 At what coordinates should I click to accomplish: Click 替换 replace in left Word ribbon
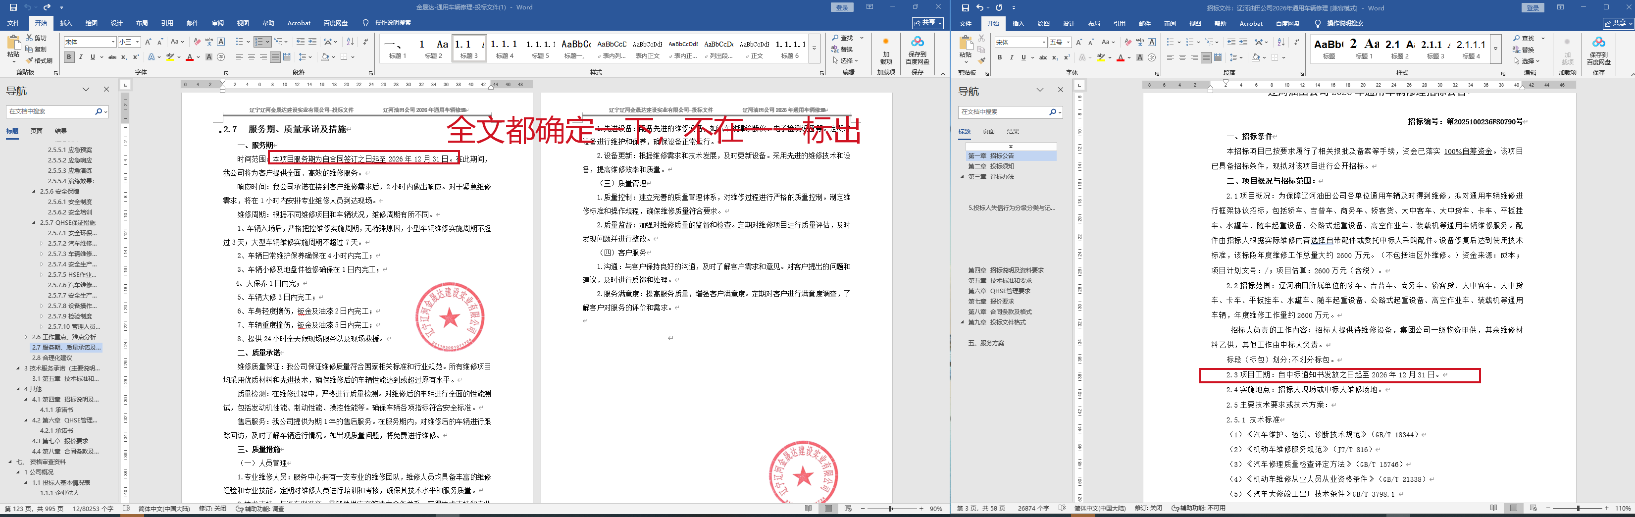(843, 50)
